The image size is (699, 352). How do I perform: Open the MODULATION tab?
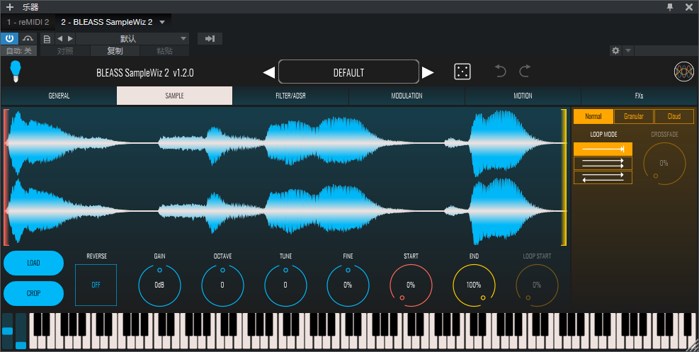pyautogui.click(x=407, y=96)
